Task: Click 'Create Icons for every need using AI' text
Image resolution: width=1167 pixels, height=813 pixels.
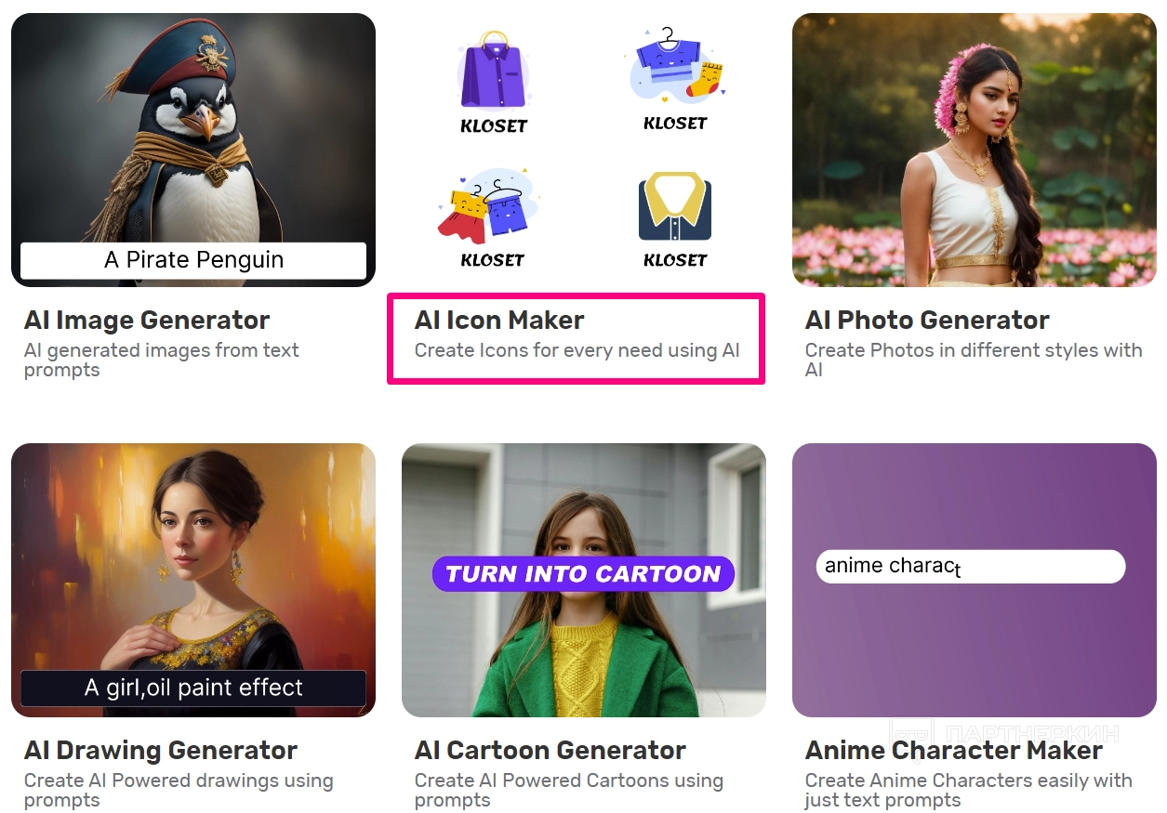Action: coord(577,351)
